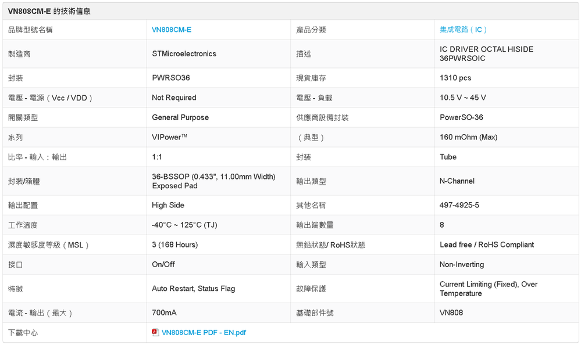Image resolution: width=581 pixels, height=345 pixels.
Task: Click the load voltage 10.5 V ~ 45 V
Action: point(463,98)
